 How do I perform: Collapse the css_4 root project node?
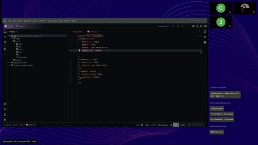coord(10,36)
